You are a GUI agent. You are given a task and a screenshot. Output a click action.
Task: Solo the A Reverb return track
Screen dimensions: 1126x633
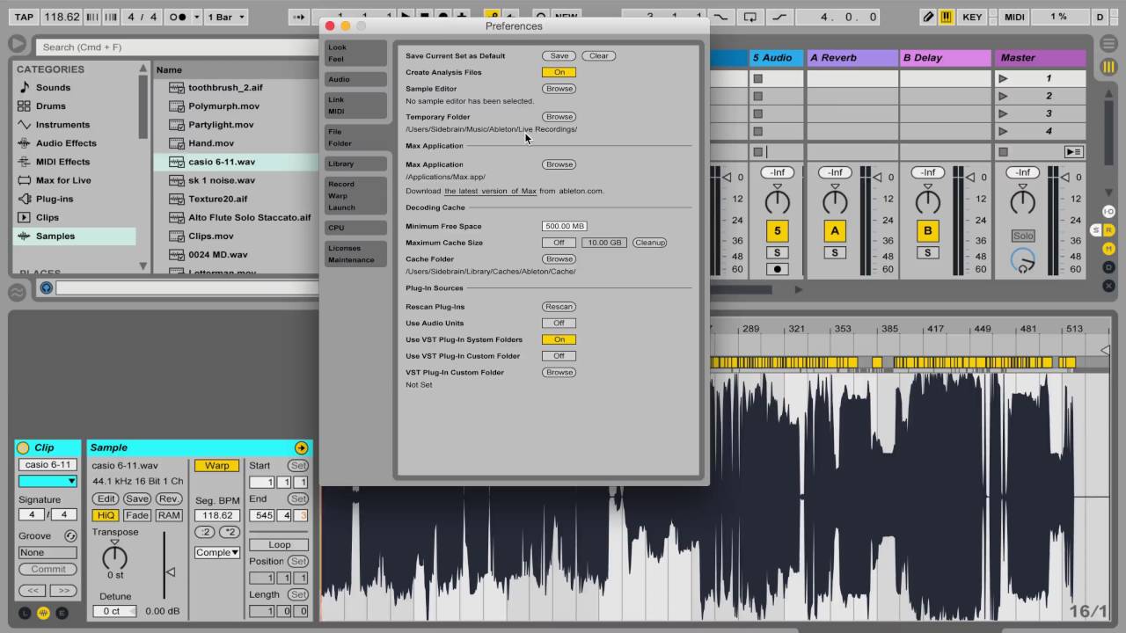835,252
